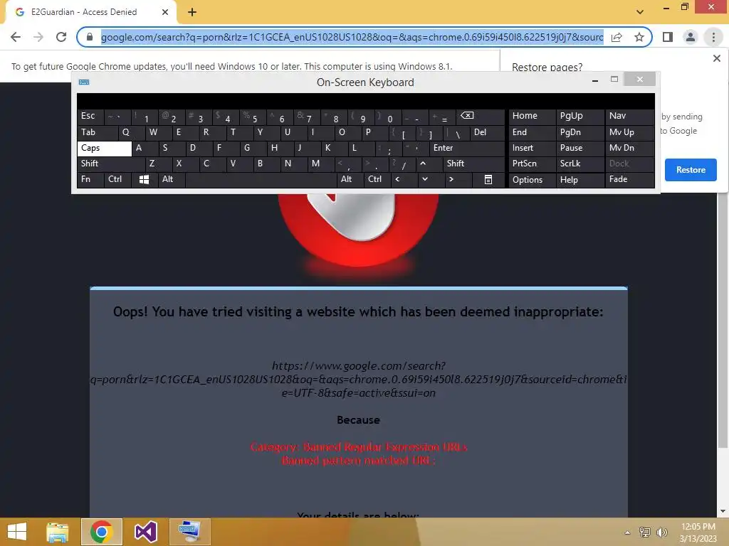This screenshot has width=729, height=546.
Task: Click the Insert key on keyboard
Action: pos(533,148)
